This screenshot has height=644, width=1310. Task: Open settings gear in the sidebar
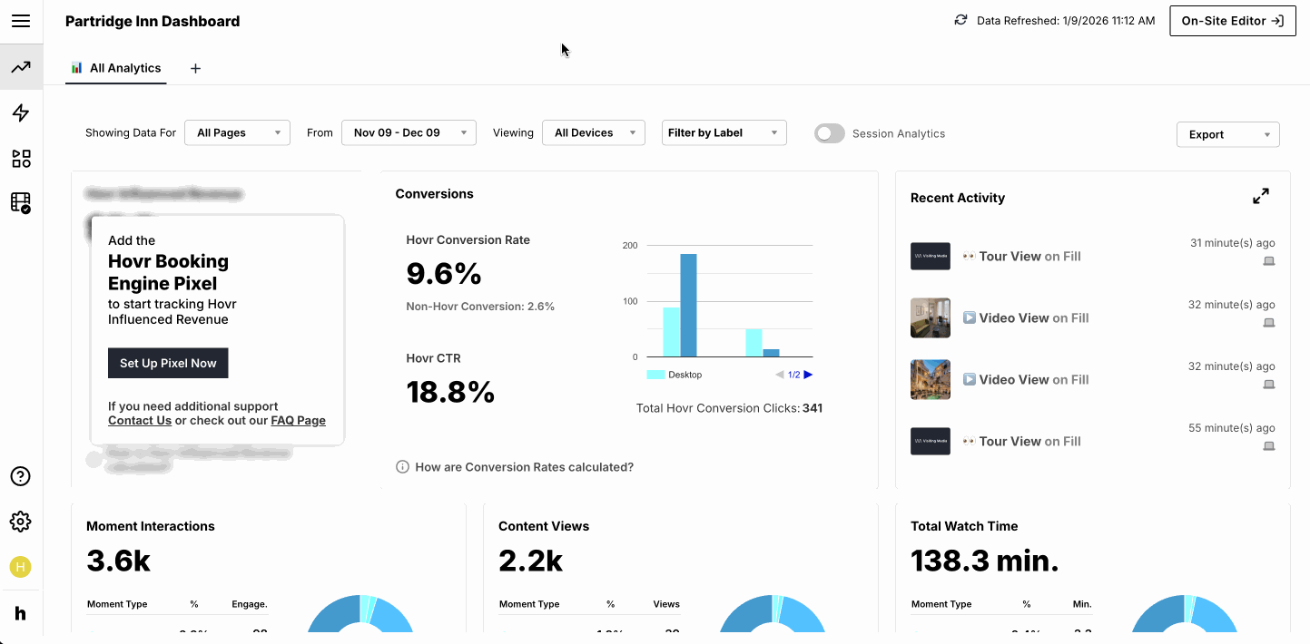[x=20, y=522]
